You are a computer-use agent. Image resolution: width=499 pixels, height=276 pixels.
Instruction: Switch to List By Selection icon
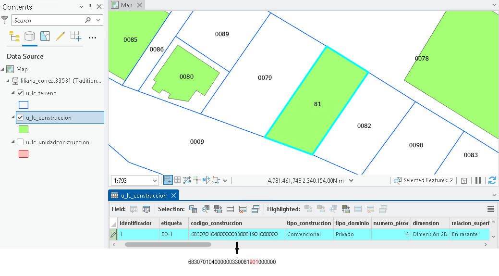pos(45,36)
